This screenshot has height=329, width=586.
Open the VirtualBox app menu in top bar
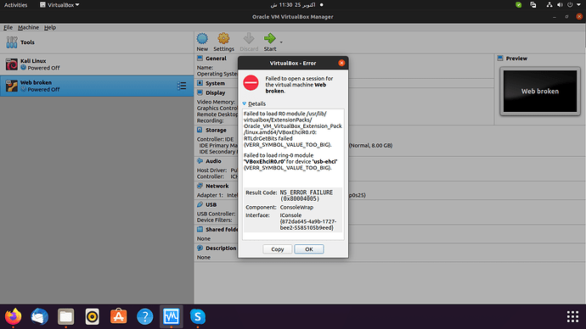coord(59,5)
